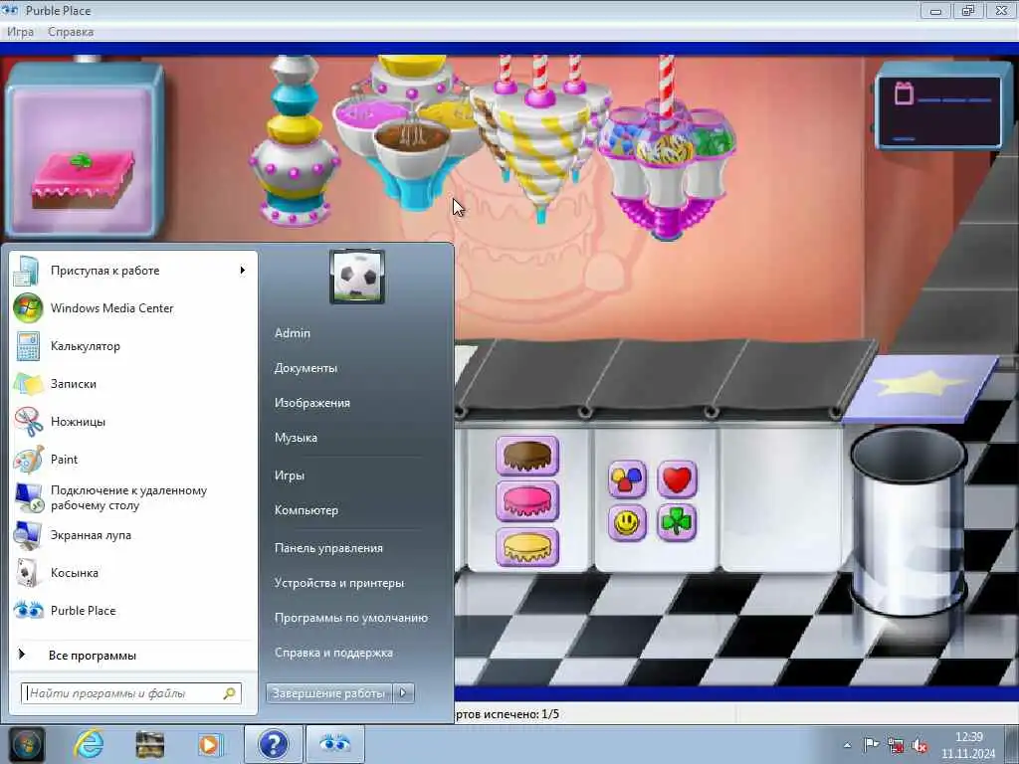Launch Ножницы snipping tool
This screenshot has height=764, width=1019.
tap(133, 421)
